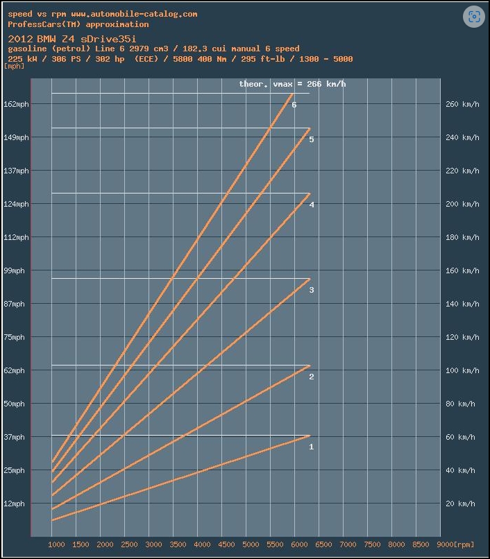Click the "25mph" axis label
This screenshot has height=559, width=490.
click(15, 470)
